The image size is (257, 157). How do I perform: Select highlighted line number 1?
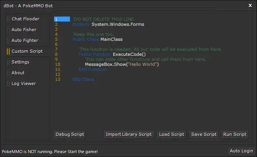pos(62,19)
